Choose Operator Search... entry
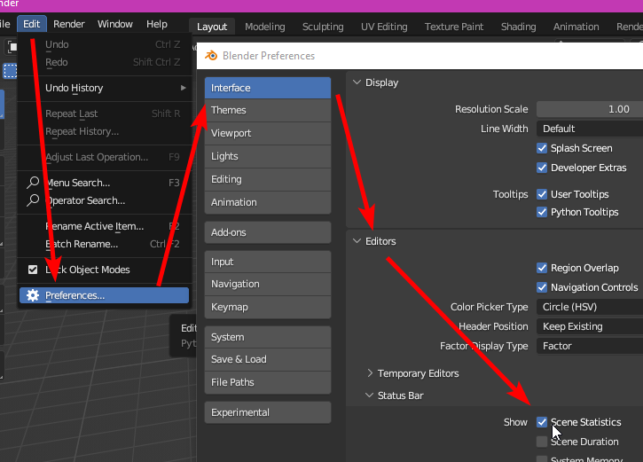The image size is (643, 462). click(104, 200)
